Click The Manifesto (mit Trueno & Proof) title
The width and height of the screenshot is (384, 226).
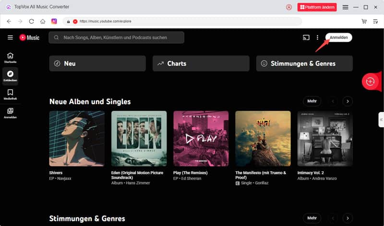click(261, 175)
